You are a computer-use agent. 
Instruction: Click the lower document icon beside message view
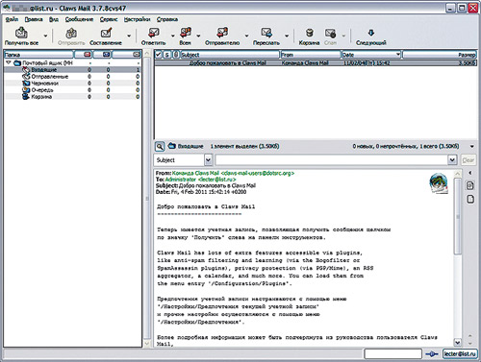point(470,199)
